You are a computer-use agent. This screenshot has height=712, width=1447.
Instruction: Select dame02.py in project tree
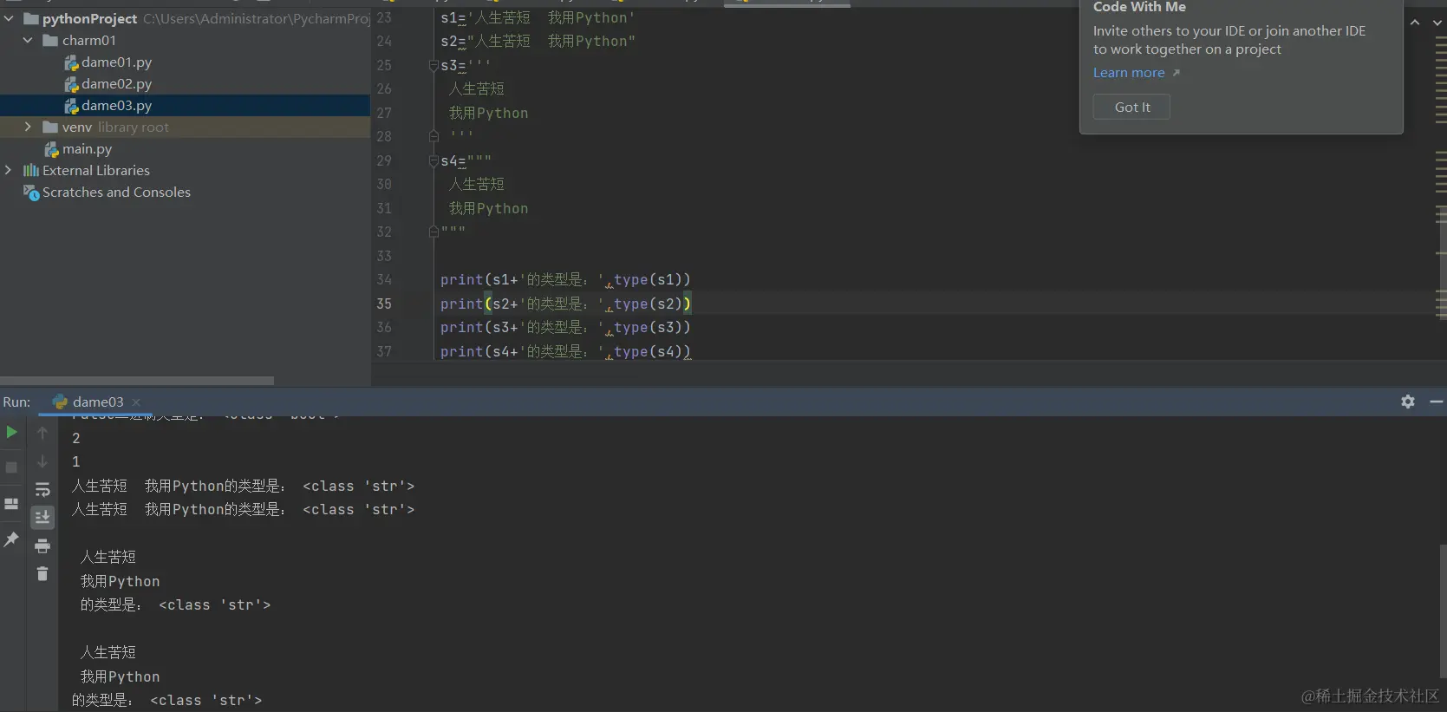tap(116, 84)
